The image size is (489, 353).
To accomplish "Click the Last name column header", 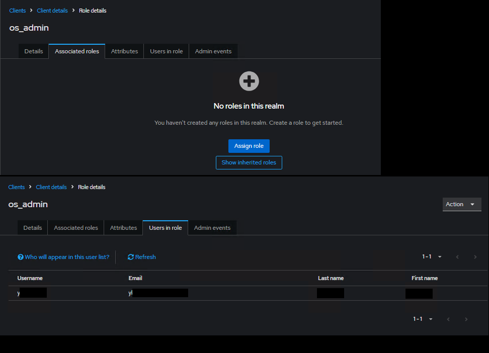I will [331, 278].
